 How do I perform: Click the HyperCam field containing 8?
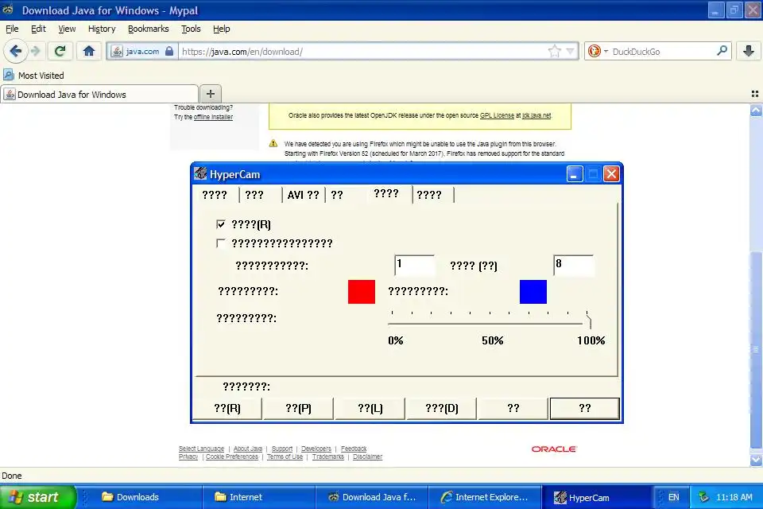pyautogui.click(x=574, y=266)
